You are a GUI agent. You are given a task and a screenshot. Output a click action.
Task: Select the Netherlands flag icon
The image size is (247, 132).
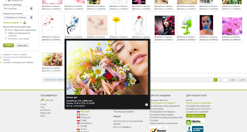[78, 123]
